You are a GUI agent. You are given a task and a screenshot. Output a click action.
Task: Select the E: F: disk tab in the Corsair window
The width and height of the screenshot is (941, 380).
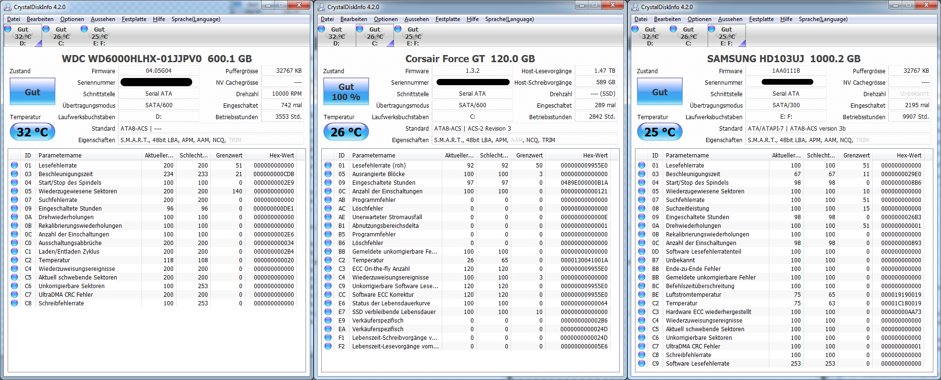tap(413, 36)
